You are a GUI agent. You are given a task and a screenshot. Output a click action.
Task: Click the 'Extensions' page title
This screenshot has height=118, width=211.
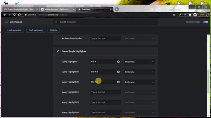(x=16, y=22)
